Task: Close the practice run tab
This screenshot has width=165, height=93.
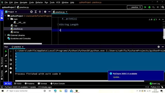Action: pos(23,47)
